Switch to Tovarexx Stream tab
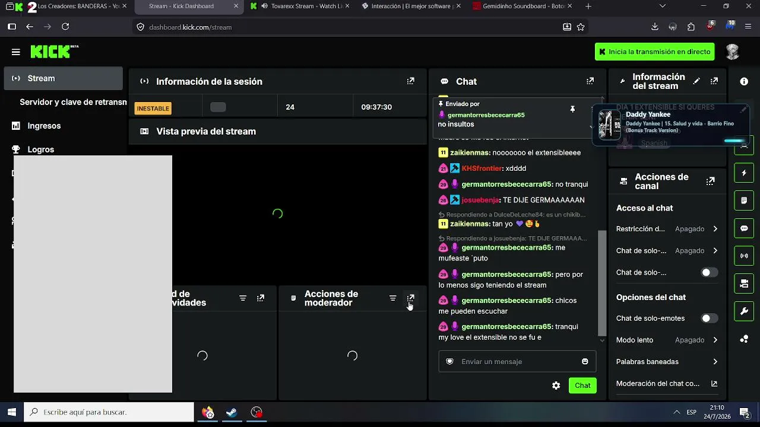 point(299,6)
